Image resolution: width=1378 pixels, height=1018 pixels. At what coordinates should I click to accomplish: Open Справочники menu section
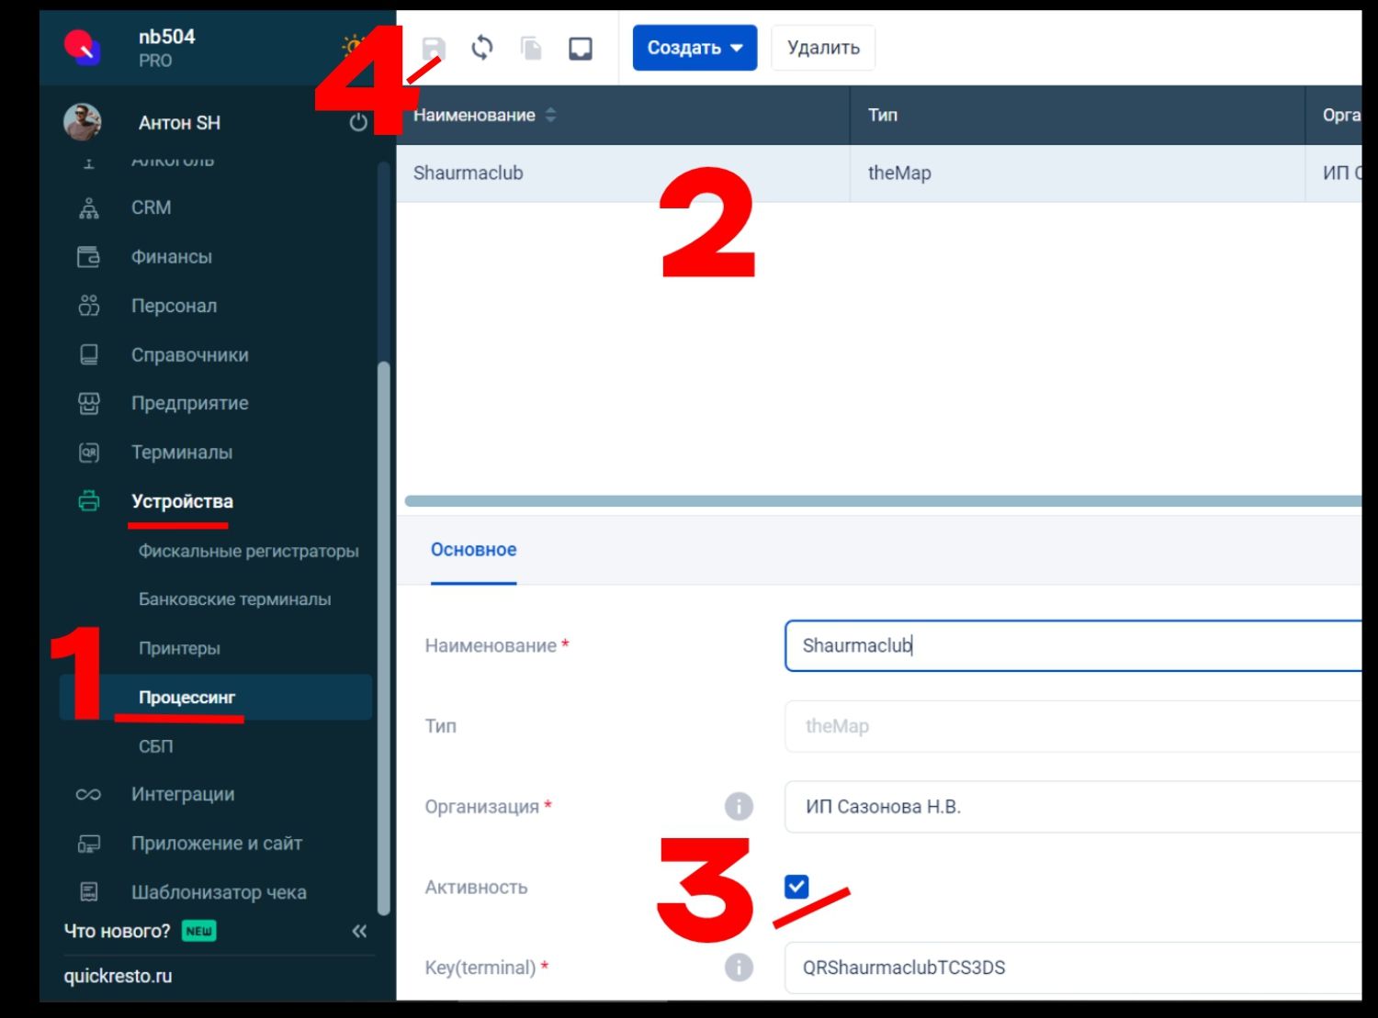189,355
